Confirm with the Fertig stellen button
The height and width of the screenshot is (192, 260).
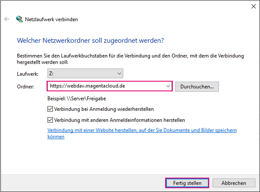(x=187, y=183)
